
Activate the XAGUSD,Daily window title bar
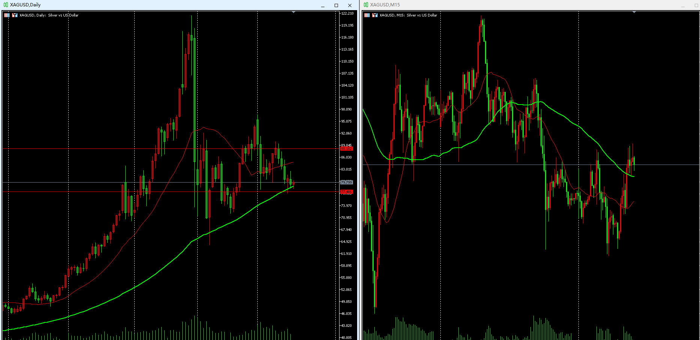coord(150,5)
